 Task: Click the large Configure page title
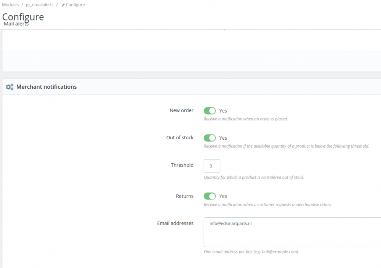tap(23, 17)
